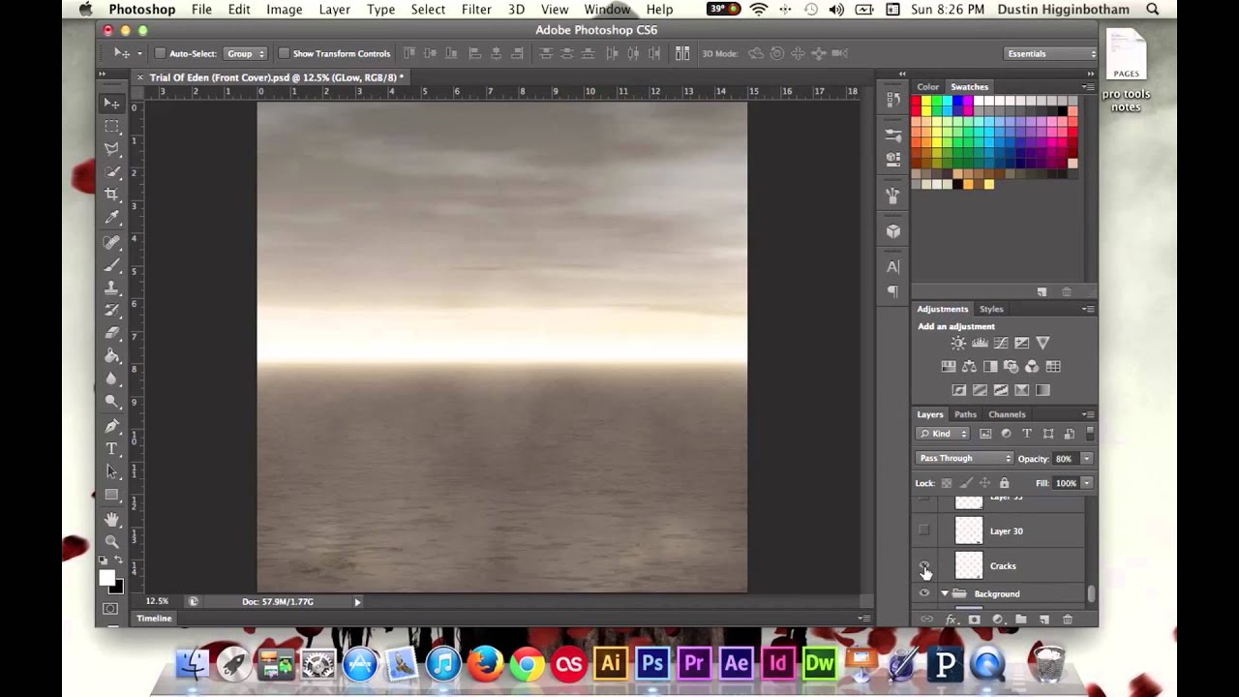The width and height of the screenshot is (1239, 697).
Task: Open the Filter menu
Action: tap(476, 10)
